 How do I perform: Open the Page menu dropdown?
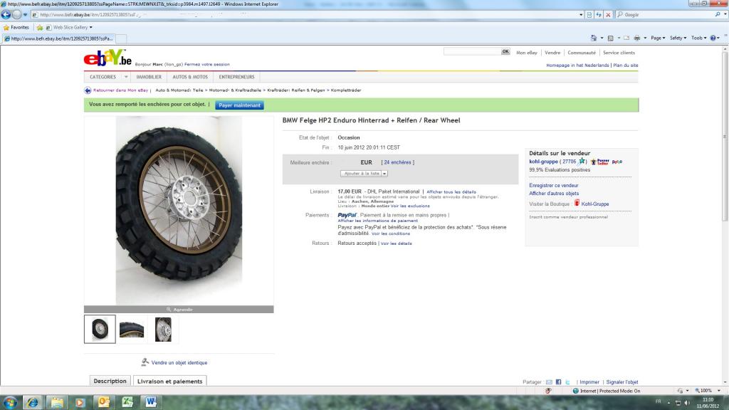(658, 38)
